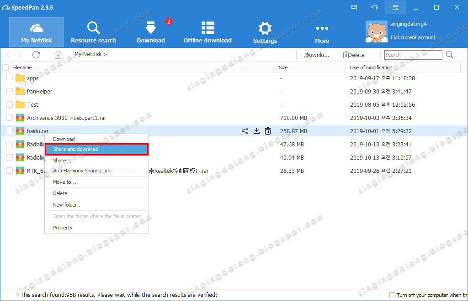468x301 pixels.
Task: Sort by the Size column header
Action: (x=283, y=67)
